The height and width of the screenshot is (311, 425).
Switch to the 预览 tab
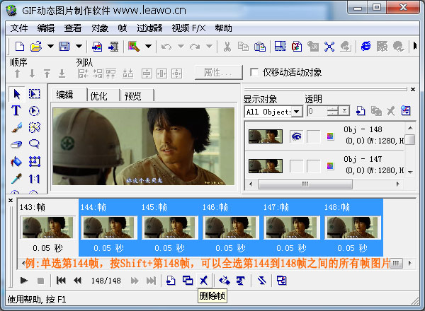coord(133,95)
